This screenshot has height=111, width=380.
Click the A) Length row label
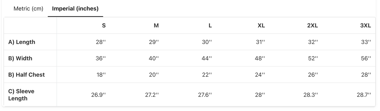[x=22, y=42]
